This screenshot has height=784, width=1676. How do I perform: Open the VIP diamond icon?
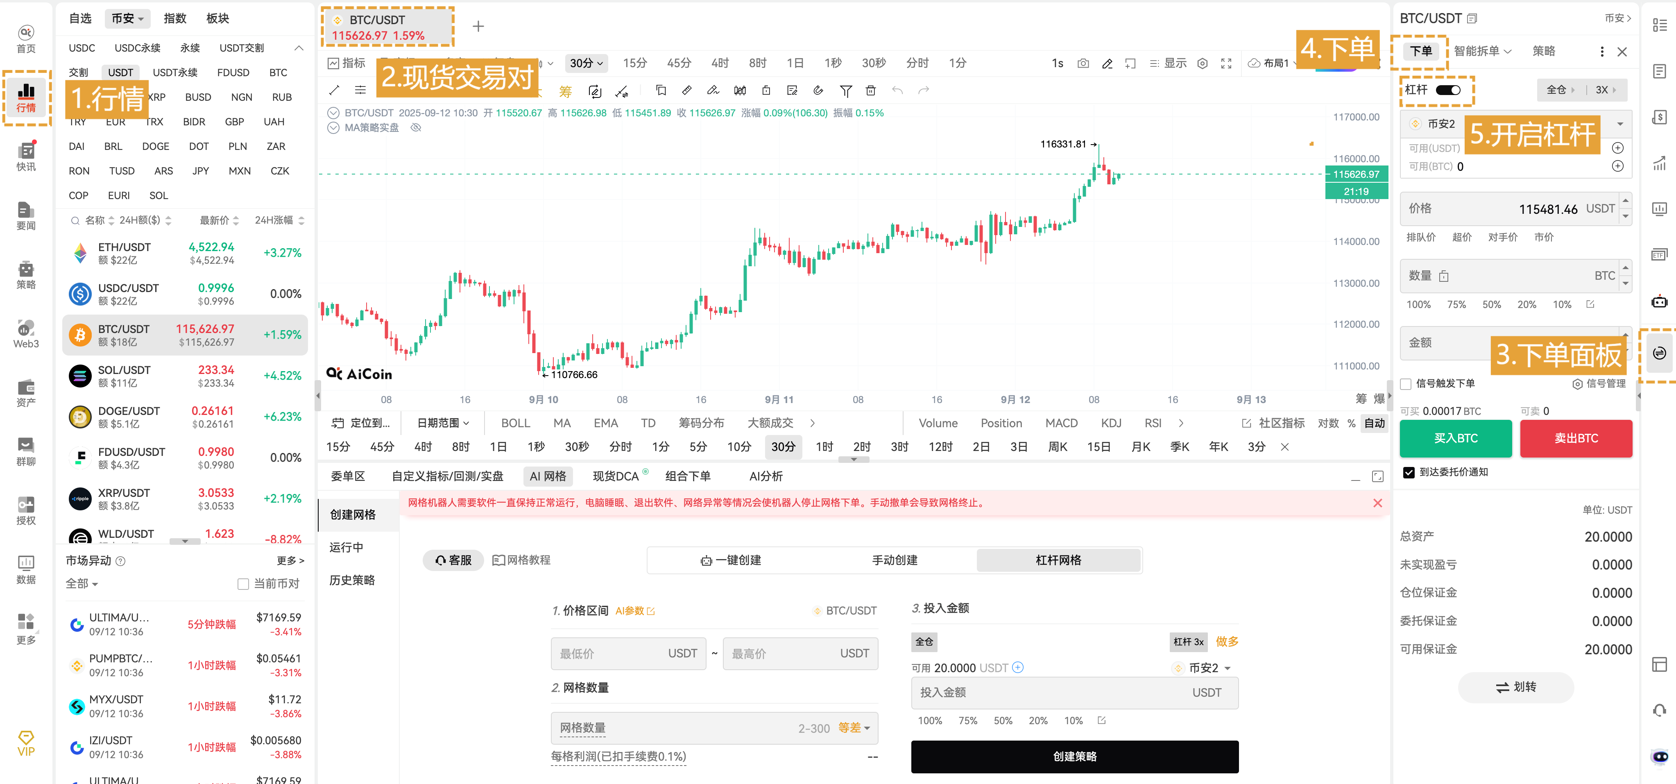[25, 743]
